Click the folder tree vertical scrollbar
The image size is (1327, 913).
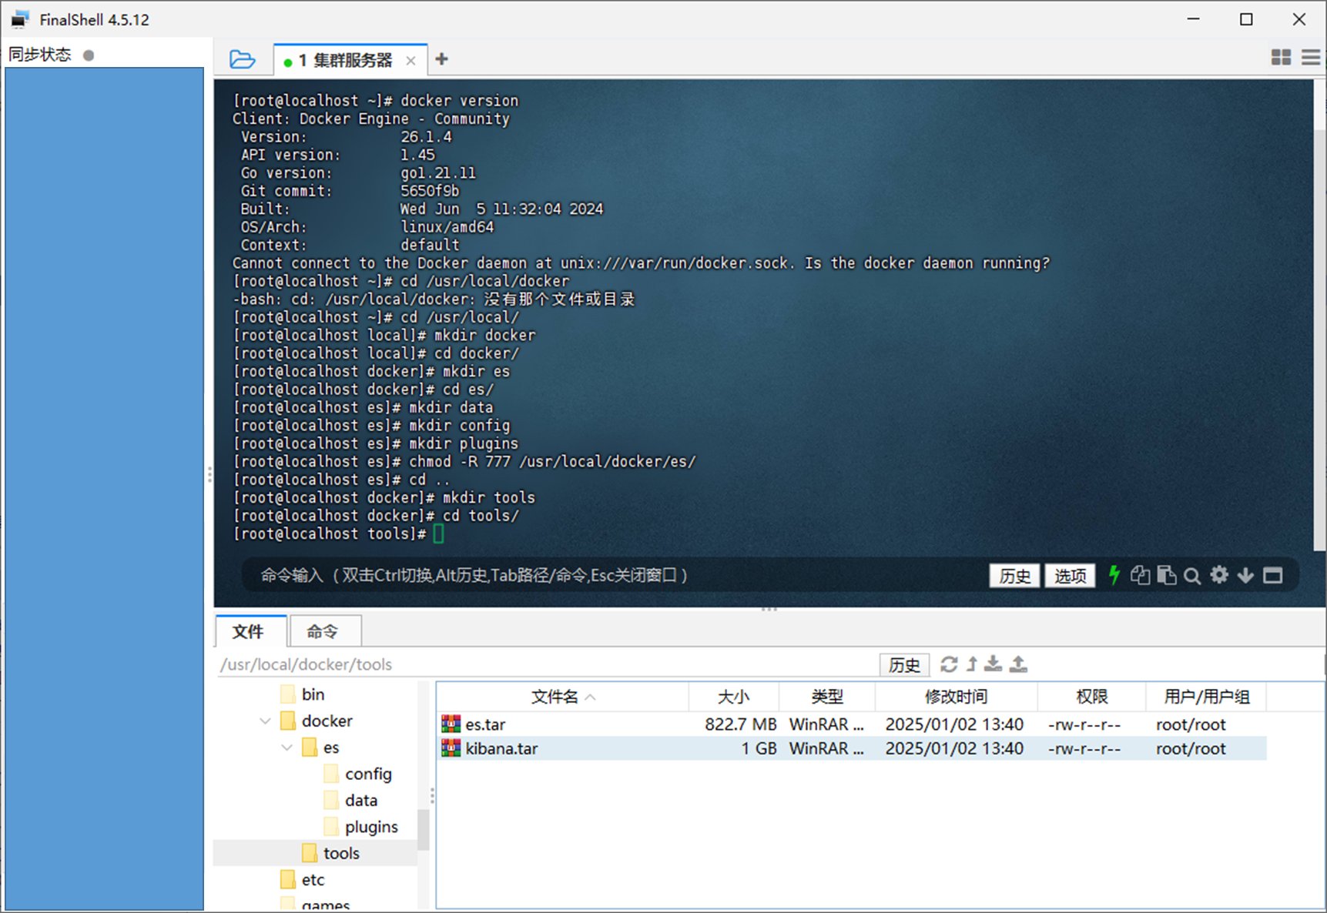point(423,828)
